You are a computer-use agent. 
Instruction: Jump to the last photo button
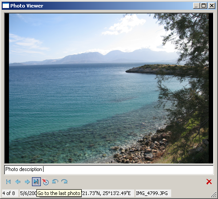tap(36, 182)
